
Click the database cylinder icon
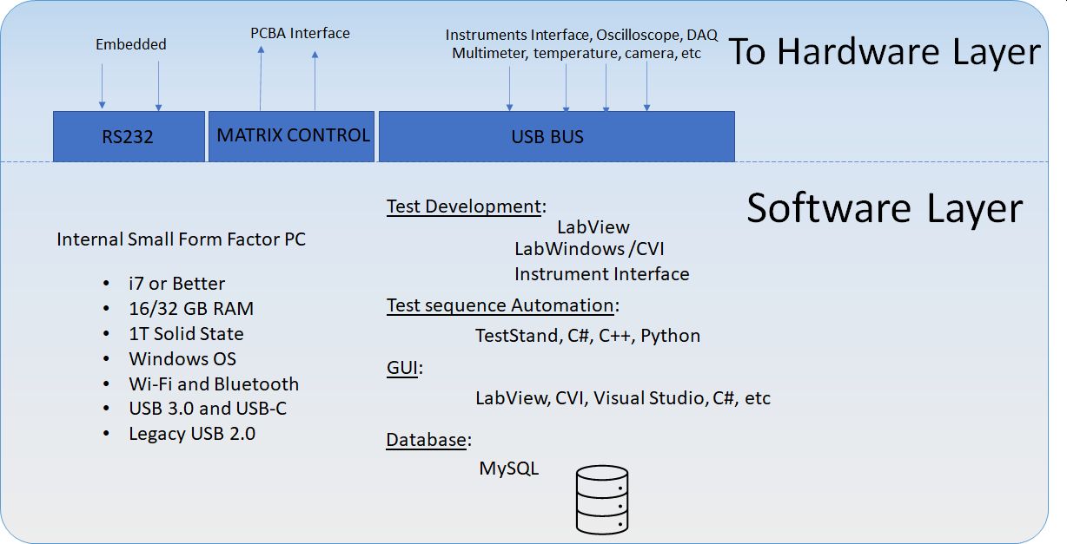(601, 500)
